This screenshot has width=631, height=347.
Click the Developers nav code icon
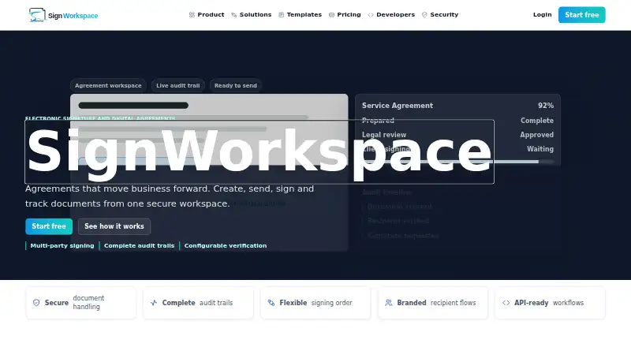click(x=371, y=15)
